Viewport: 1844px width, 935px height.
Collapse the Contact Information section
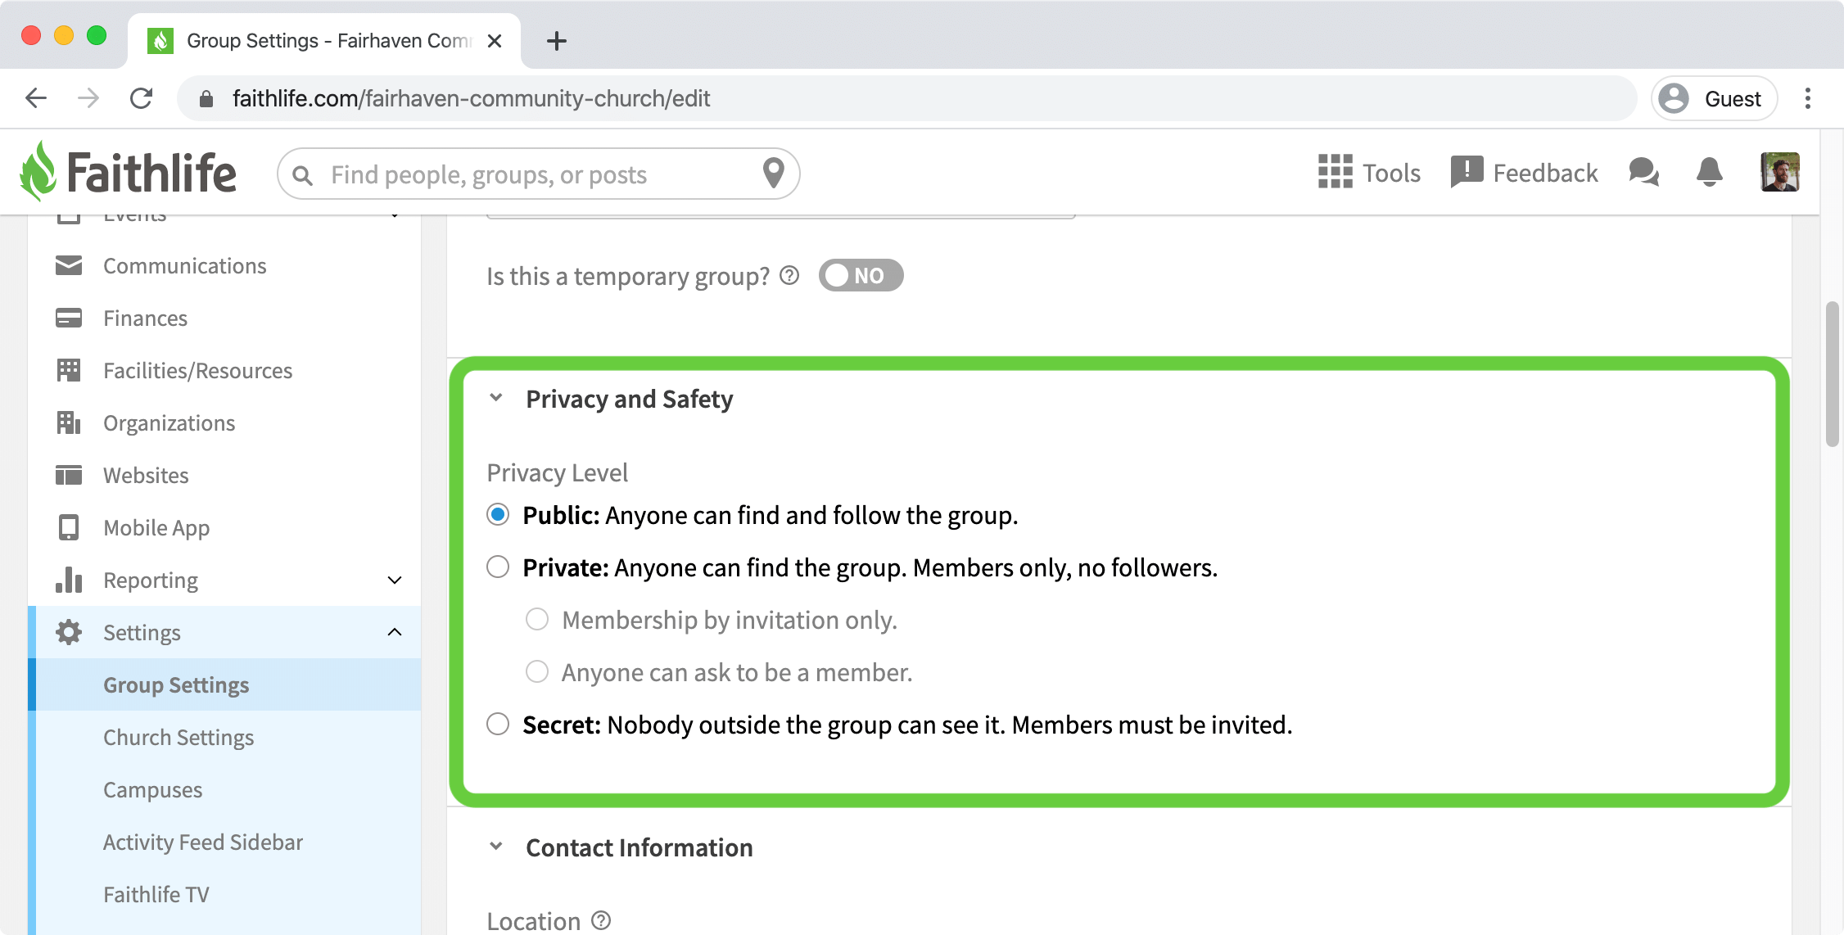pos(495,847)
